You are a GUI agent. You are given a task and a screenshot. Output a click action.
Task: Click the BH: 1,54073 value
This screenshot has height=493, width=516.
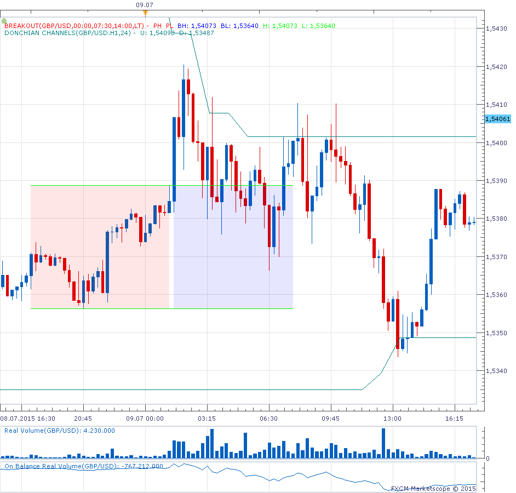click(x=197, y=26)
